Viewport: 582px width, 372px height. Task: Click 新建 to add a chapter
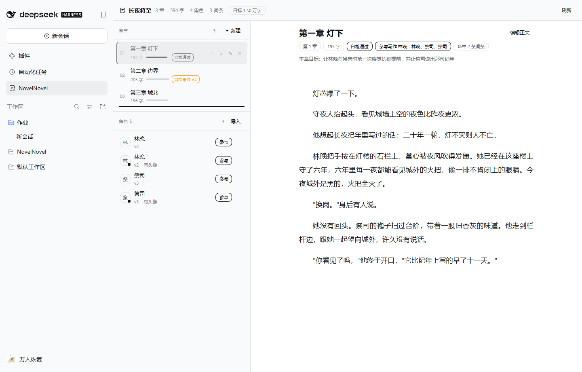(233, 31)
